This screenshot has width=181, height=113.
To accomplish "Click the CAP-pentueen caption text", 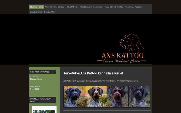I will coord(101,81).
